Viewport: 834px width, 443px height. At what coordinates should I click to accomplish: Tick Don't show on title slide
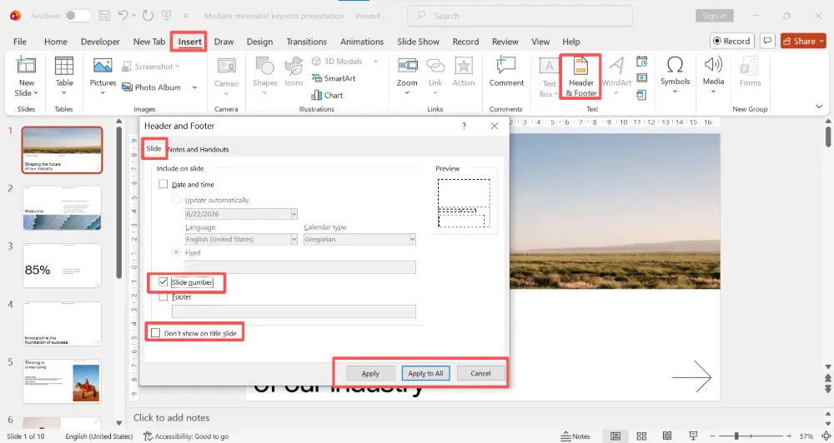coord(155,333)
